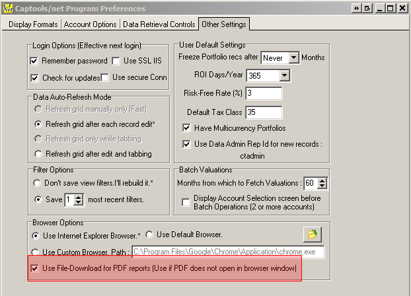The width and height of the screenshot is (411, 296).
Task: Maximize the Program Preferences window
Action: point(391,8)
